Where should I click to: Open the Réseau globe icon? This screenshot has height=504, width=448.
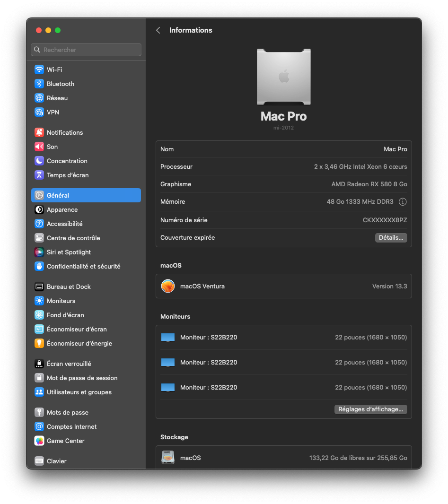click(x=39, y=98)
